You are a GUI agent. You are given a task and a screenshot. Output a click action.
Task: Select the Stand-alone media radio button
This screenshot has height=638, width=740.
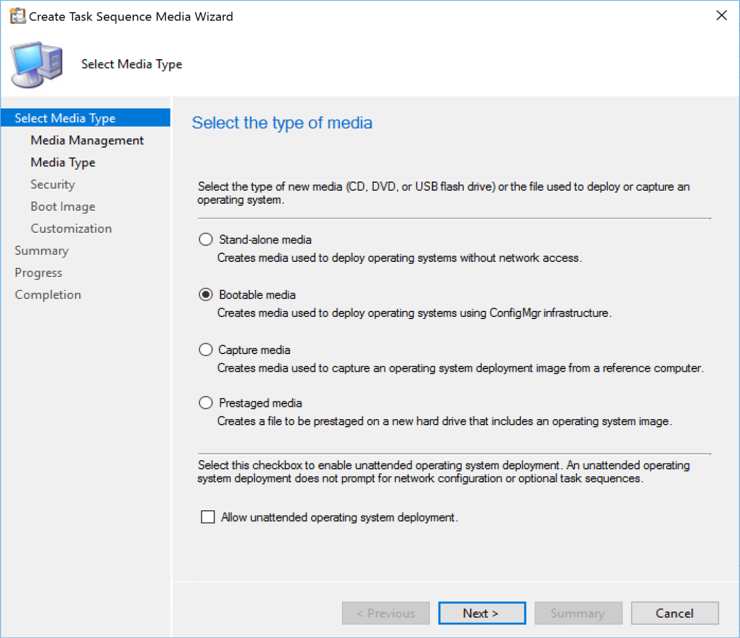[x=205, y=239]
